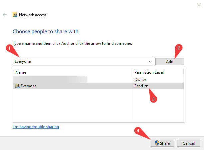Click the Share button
This screenshot has height=150, width=204.
click(162, 143)
